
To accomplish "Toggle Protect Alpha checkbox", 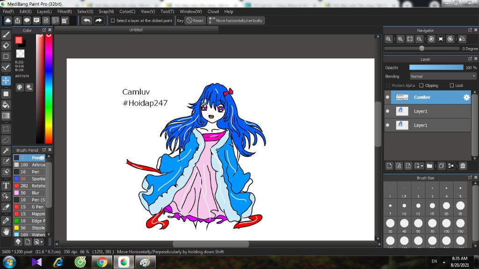I will tap(388, 85).
